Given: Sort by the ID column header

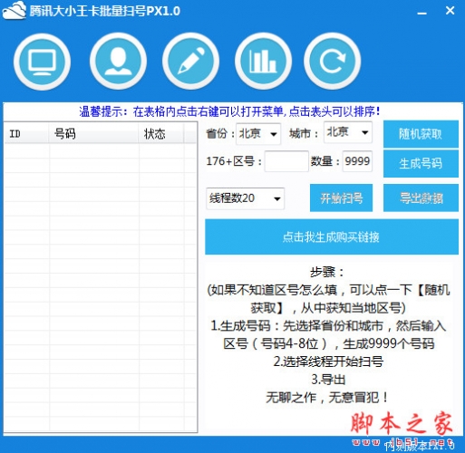Looking at the screenshot, I should 26,133.
